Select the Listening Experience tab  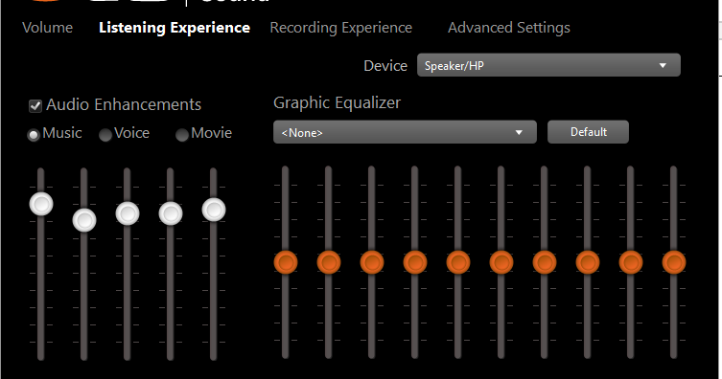(175, 28)
